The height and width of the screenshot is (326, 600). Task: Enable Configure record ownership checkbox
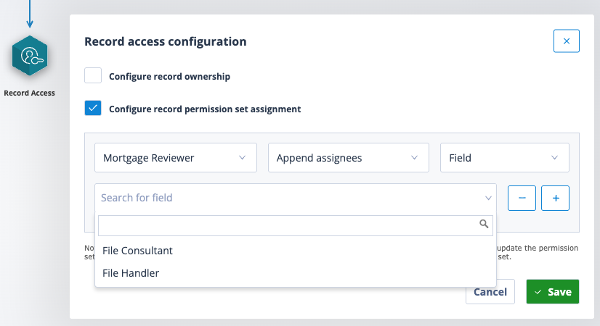(x=93, y=75)
